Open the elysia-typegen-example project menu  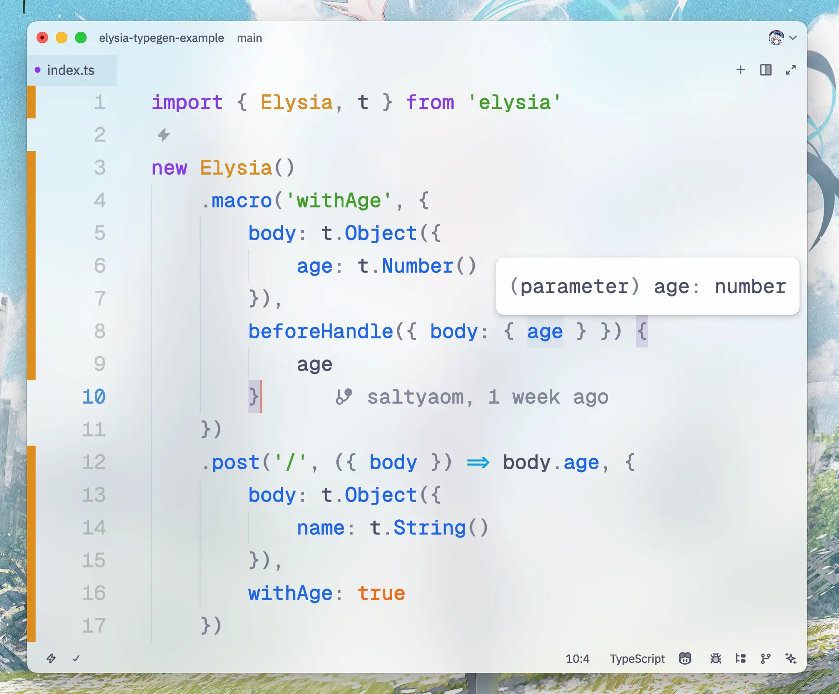click(161, 38)
